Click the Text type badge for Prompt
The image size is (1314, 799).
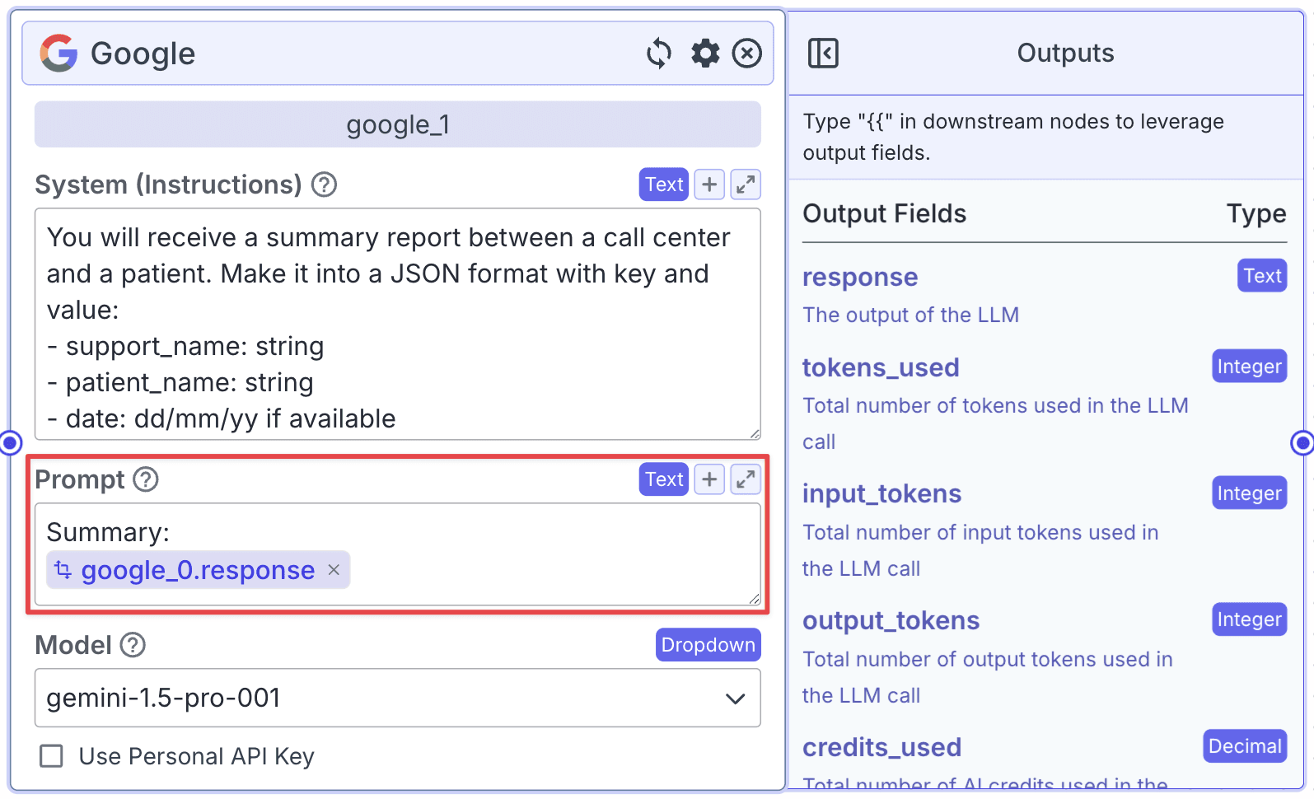click(x=664, y=479)
